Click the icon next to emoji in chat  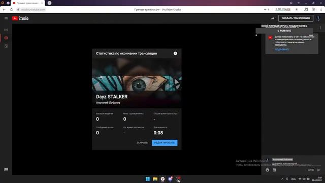[x=274, y=170]
